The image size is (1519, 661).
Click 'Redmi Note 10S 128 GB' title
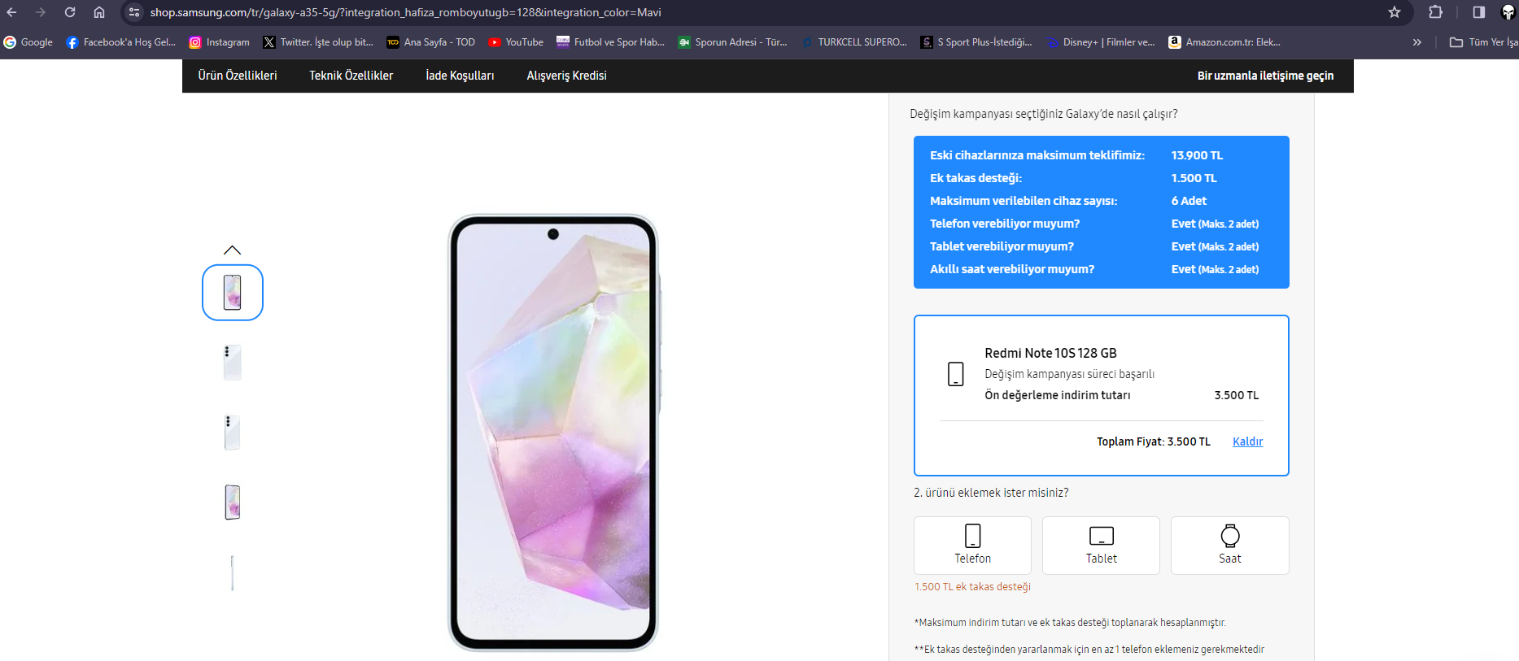pos(1050,353)
